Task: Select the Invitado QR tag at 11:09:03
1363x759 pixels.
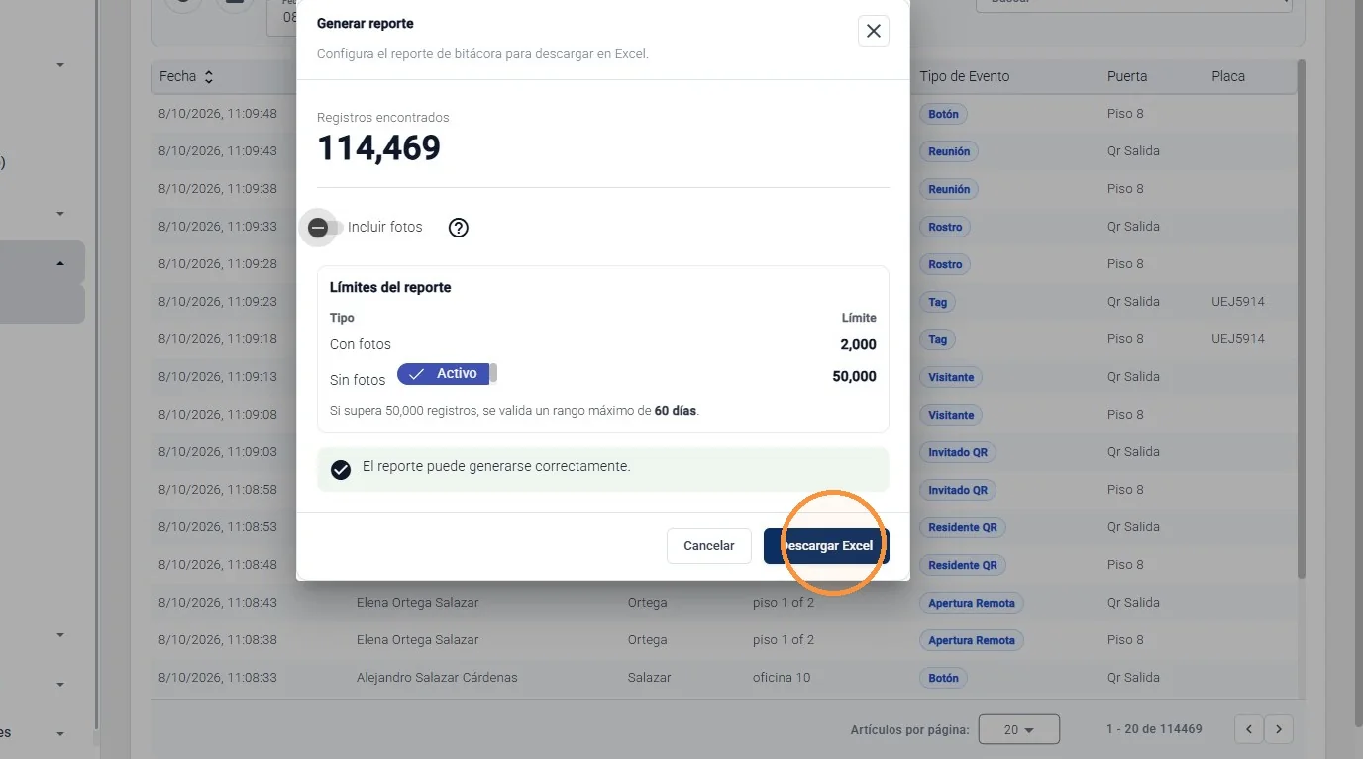Action: 958,452
